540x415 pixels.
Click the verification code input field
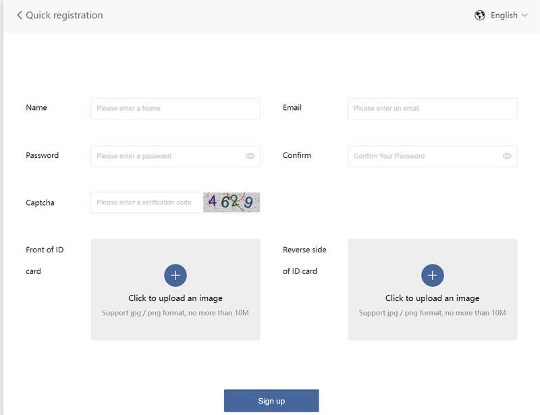[x=147, y=202]
